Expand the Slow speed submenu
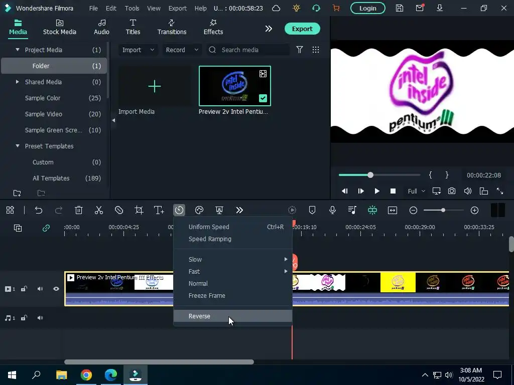The height and width of the screenshot is (385, 514). (x=233, y=259)
